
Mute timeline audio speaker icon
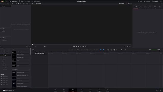pos(150,50)
